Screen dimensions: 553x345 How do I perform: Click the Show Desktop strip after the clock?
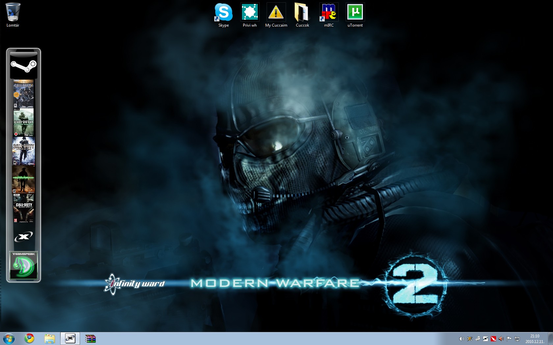(x=550, y=339)
